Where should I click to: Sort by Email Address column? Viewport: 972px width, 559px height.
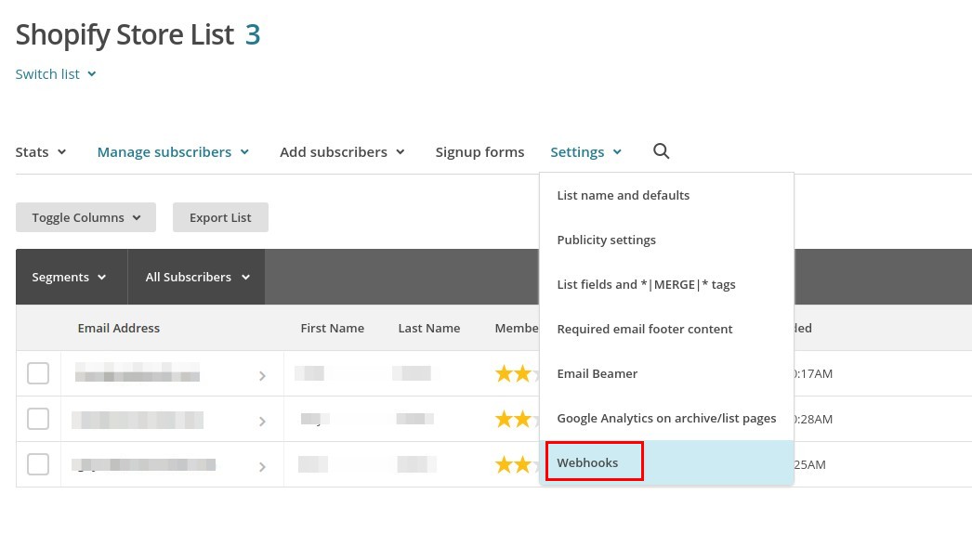tap(118, 328)
